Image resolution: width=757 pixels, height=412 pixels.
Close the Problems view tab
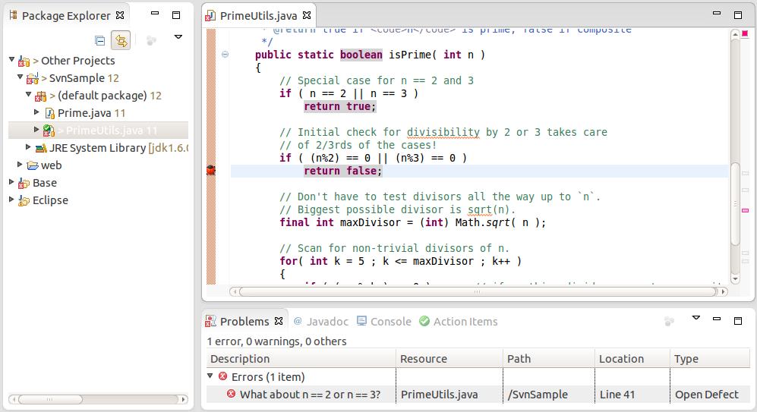coord(279,321)
